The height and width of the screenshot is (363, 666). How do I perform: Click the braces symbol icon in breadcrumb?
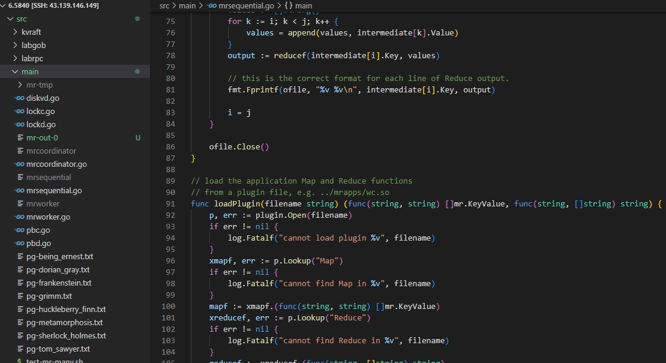289,5
